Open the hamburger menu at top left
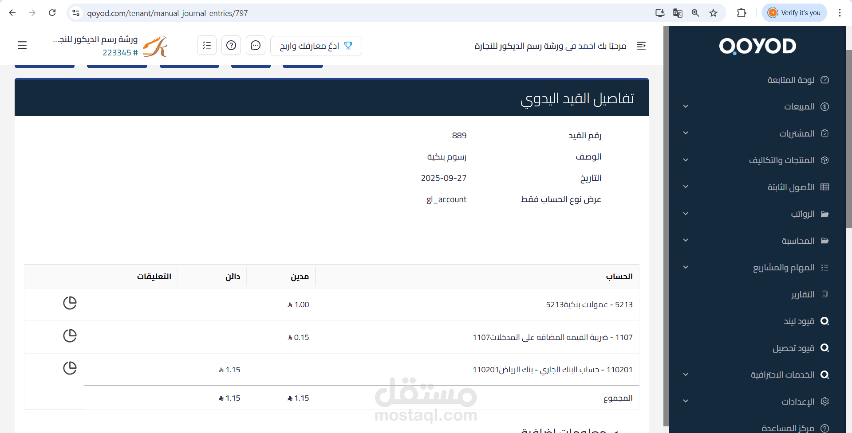 pos(22,45)
